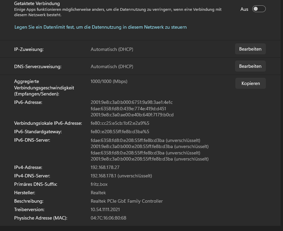Screen dimensions: 283x231
Task: Toggle the Getaktete Verbindung switch on
Action: point(259,9)
